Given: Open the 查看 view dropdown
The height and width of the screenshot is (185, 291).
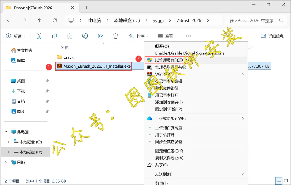Looking at the screenshot, I should pos(167,36).
